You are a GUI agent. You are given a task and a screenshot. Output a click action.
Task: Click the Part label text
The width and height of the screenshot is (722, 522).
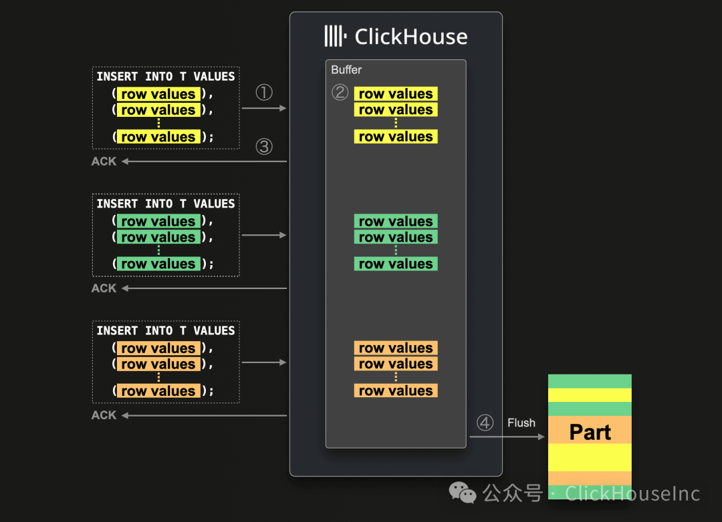tap(590, 432)
